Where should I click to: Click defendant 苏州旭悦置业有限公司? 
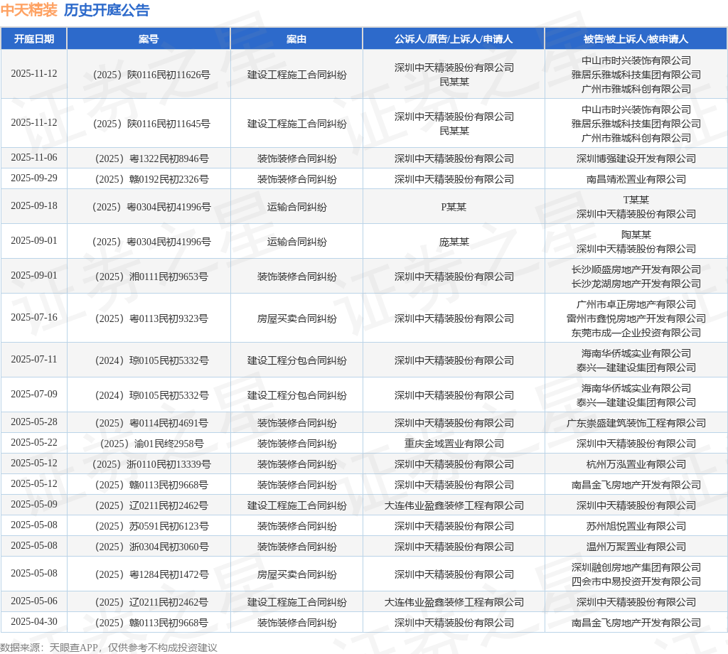point(636,526)
